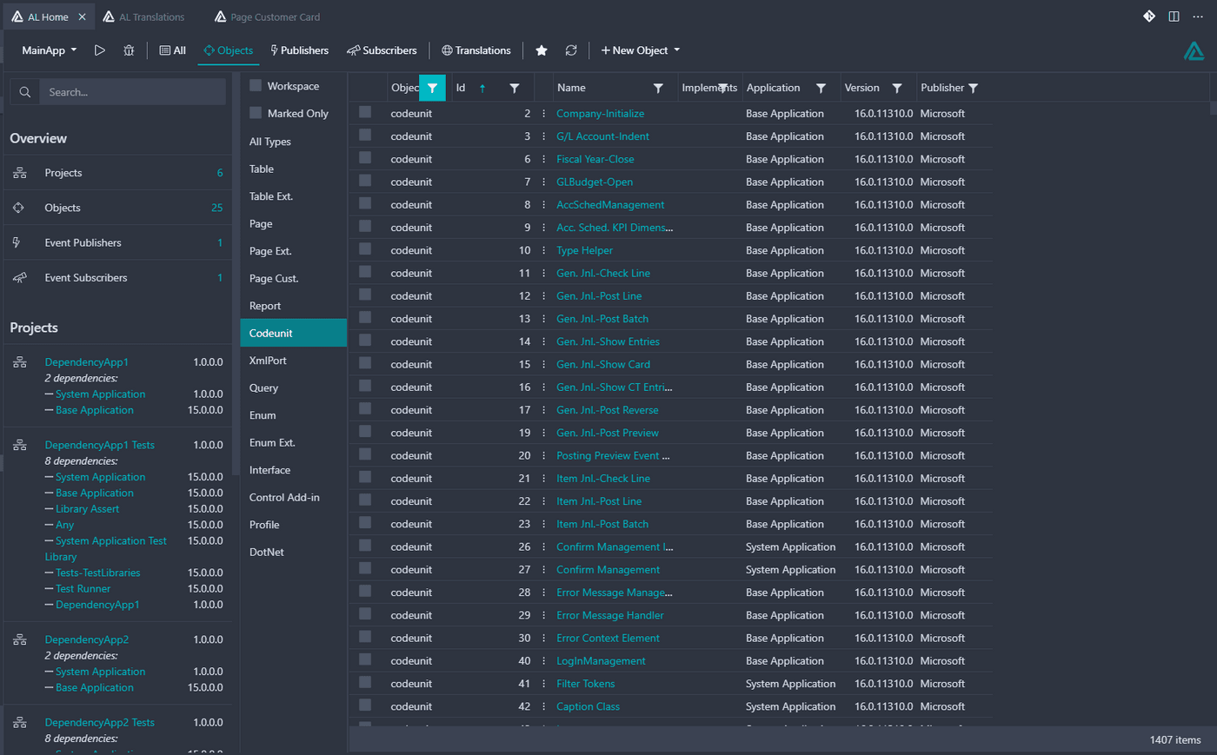Viewport: 1217px width, 755px height.
Task: Expand the New Object dropdown
Action: pyautogui.click(x=641, y=50)
